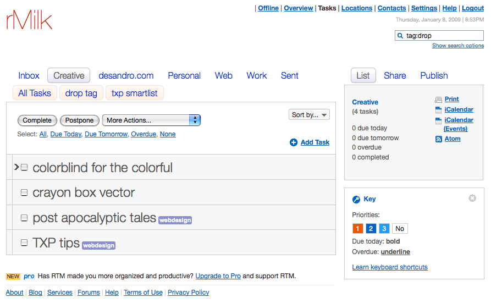Tick the 'crayon box vector' checkbox

tap(24, 192)
